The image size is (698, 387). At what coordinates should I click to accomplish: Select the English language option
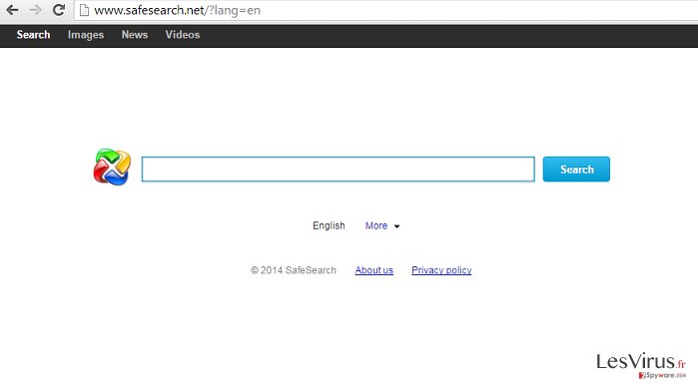[329, 225]
